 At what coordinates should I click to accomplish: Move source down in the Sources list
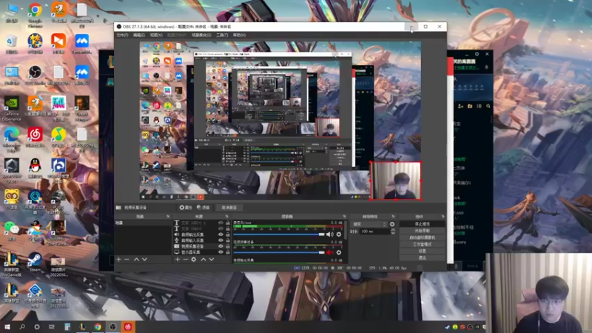(x=212, y=260)
